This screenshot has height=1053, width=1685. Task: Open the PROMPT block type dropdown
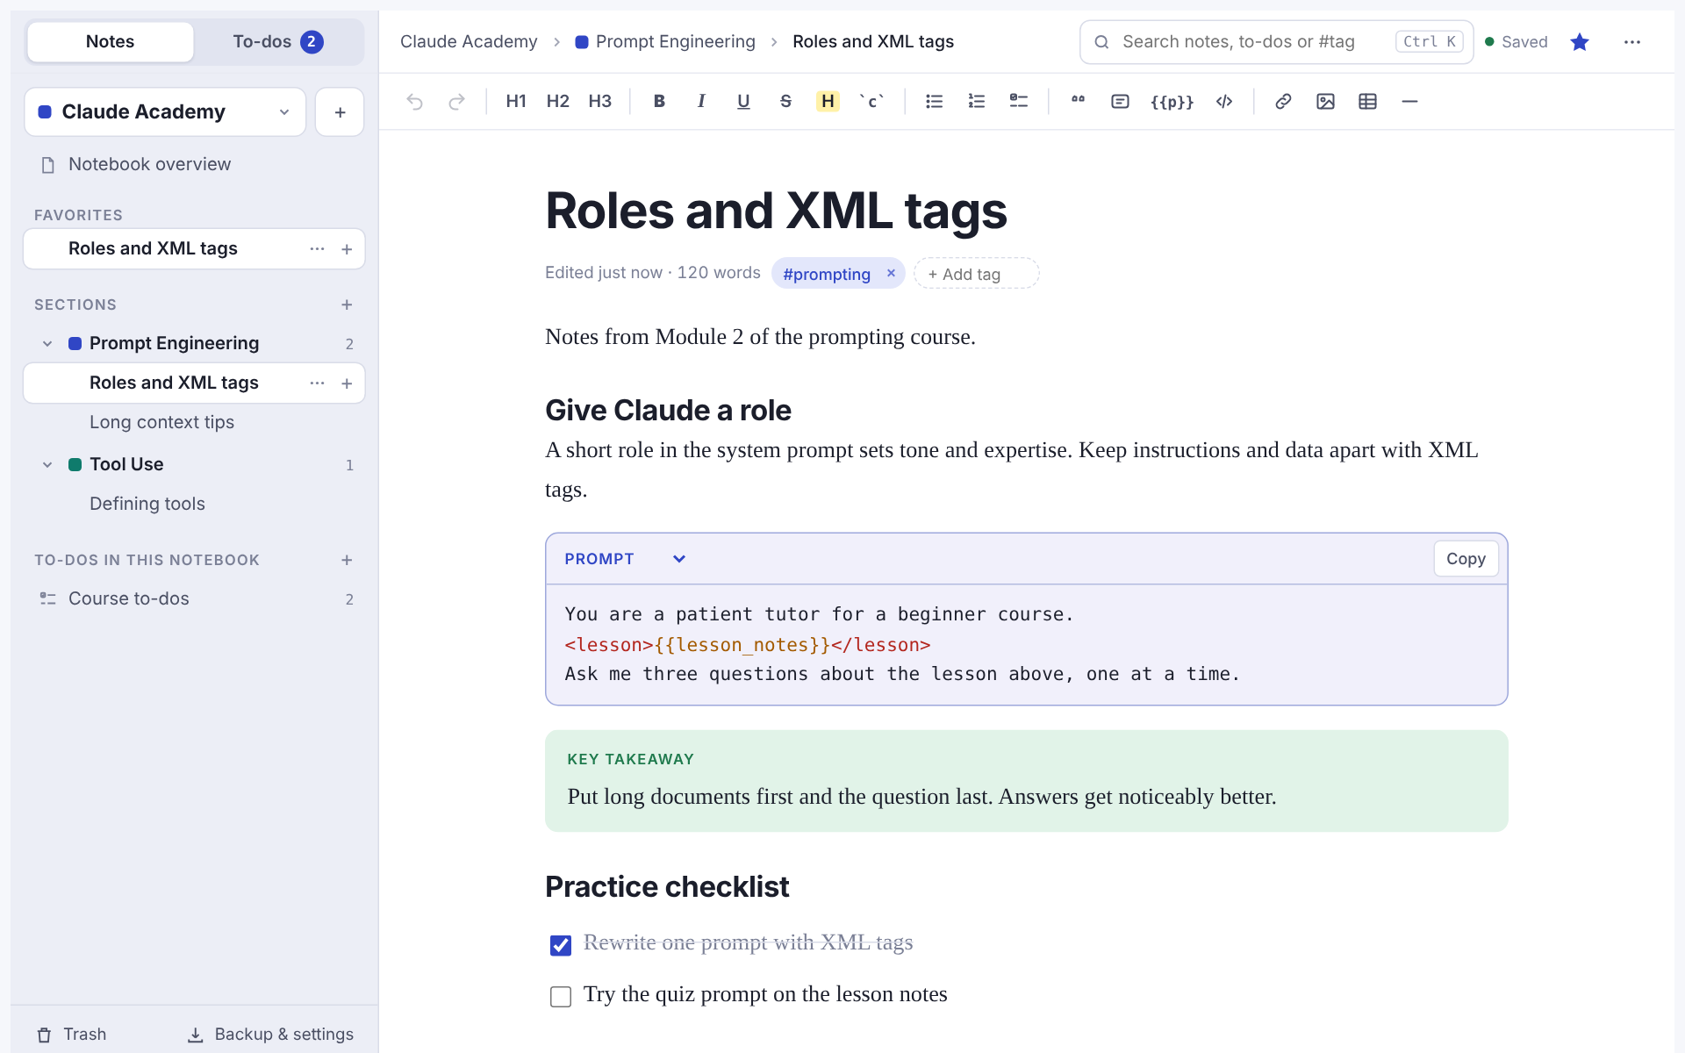pyautogui.click(x=625, y=559)
